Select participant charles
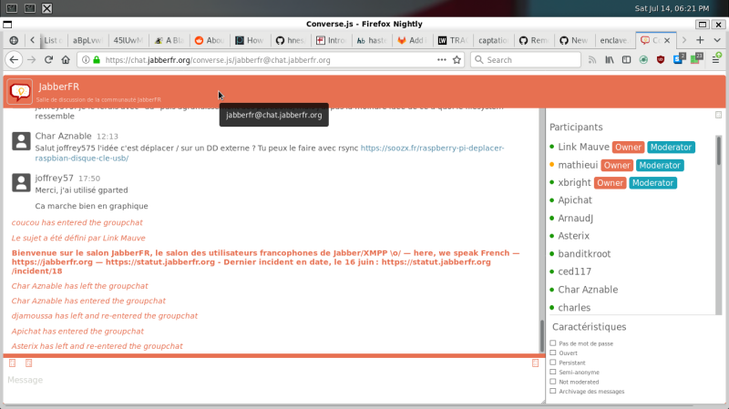The image size is (729, 409). click(x=574, y=308)
